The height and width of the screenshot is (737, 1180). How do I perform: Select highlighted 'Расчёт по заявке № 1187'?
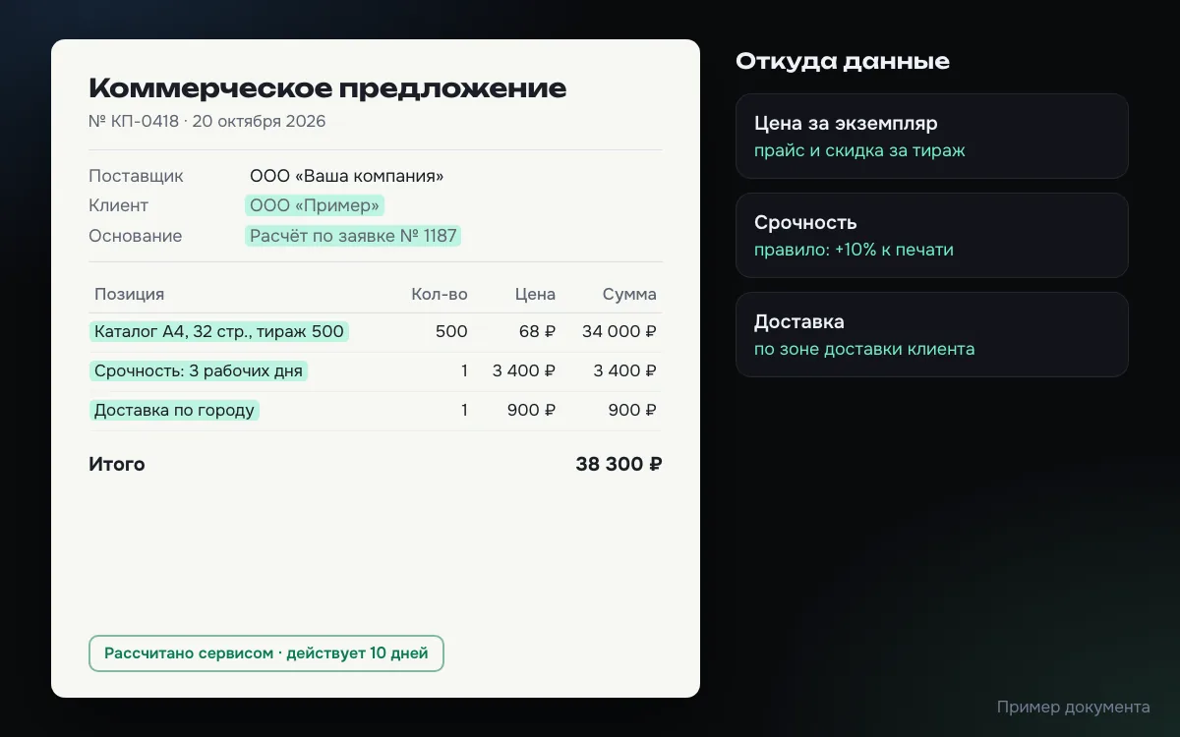(353, 236)
